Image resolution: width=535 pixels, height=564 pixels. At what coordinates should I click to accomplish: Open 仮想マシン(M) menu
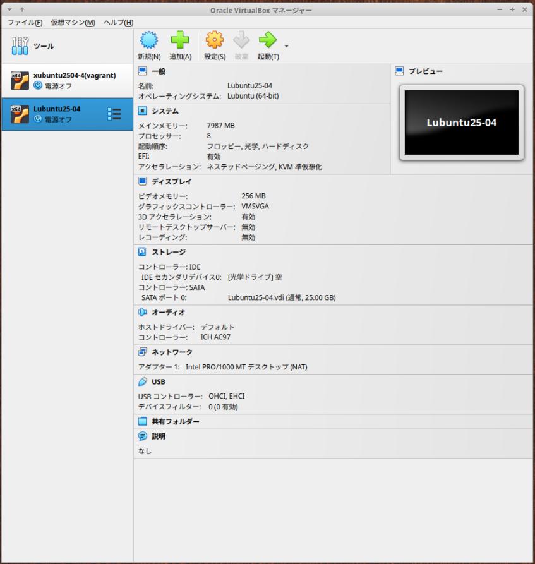(73, 23)
